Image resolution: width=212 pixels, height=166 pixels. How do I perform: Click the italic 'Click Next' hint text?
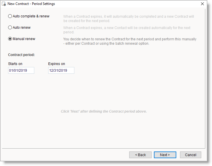point(104,111)
